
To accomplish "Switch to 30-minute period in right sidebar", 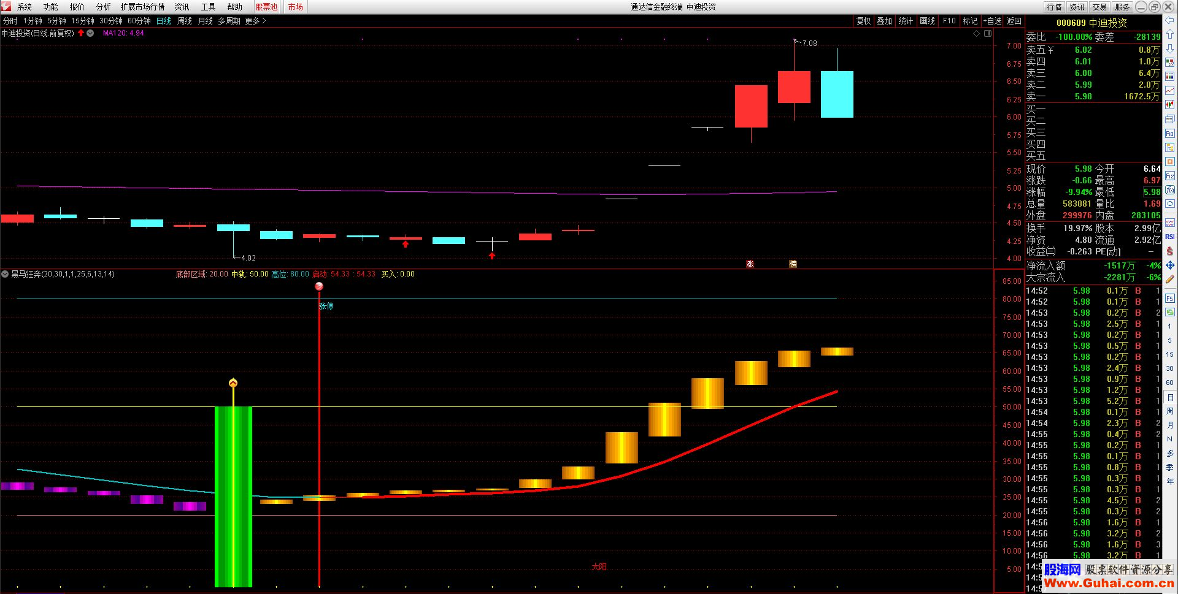I will click(1170, 368).
